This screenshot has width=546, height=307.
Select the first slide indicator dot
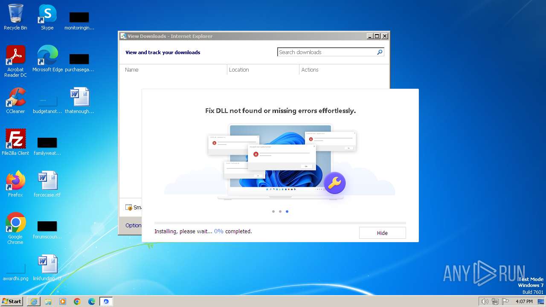pos(273,211)
